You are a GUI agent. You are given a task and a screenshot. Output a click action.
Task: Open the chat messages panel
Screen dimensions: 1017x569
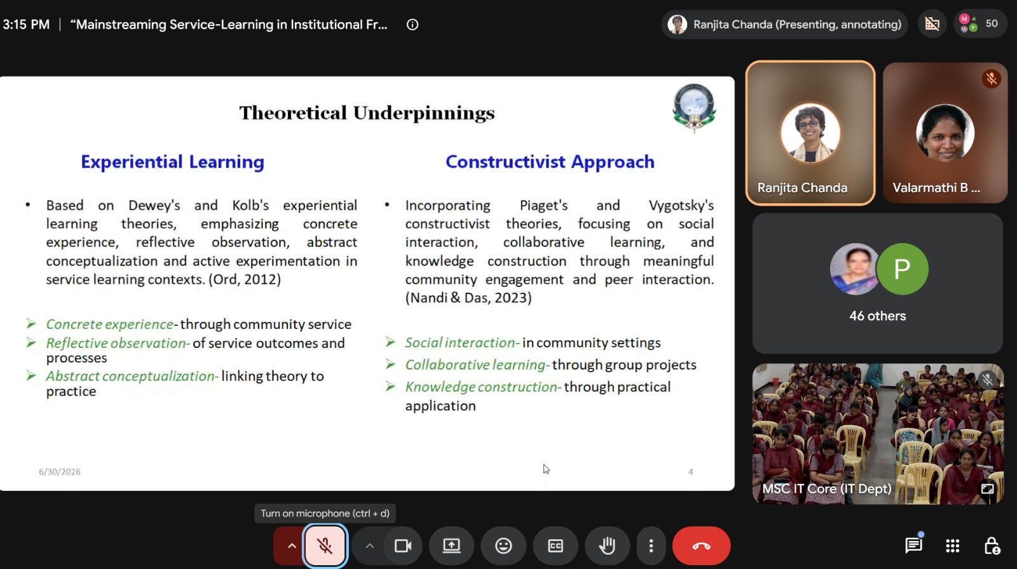[913, 545]
